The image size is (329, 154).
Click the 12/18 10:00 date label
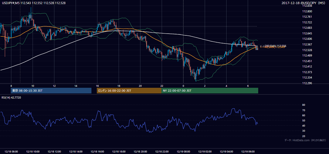(x=33, y=152)
